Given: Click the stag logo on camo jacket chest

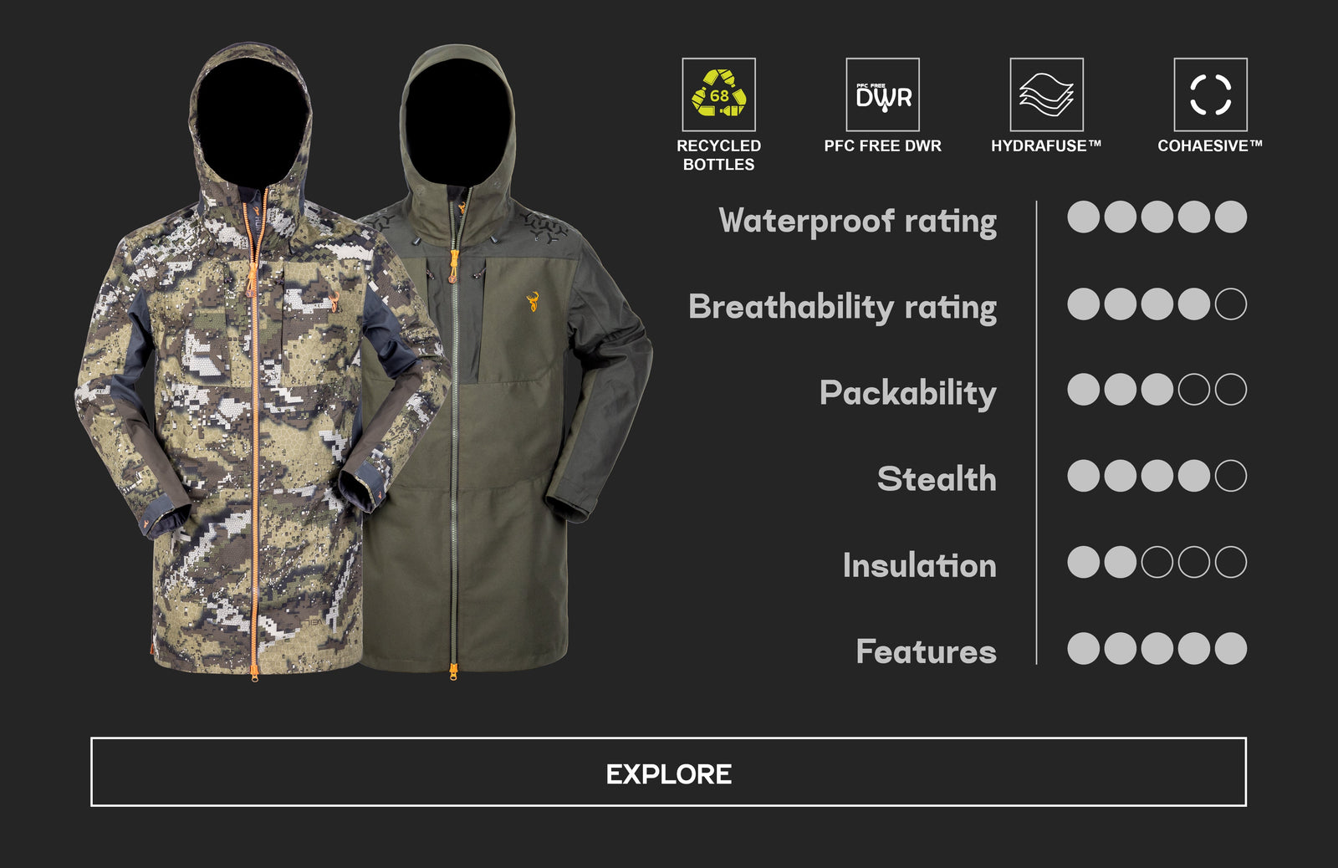Looking at the screenshot, I should point(334,299).
